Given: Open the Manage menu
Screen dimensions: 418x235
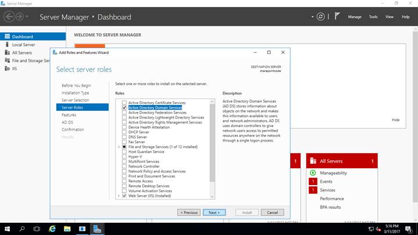Looking at the screenshot, I should point(355,16).
